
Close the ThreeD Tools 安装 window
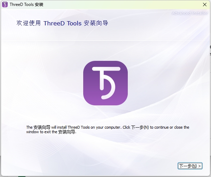click(205, 5)
